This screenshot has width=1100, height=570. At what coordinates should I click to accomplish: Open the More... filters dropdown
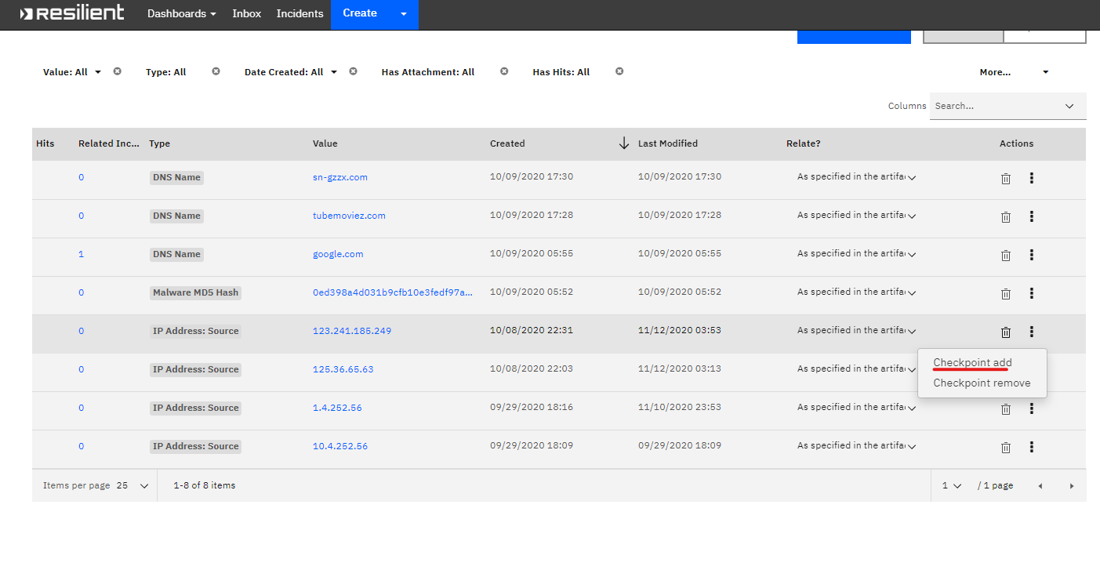point(1014,72)
